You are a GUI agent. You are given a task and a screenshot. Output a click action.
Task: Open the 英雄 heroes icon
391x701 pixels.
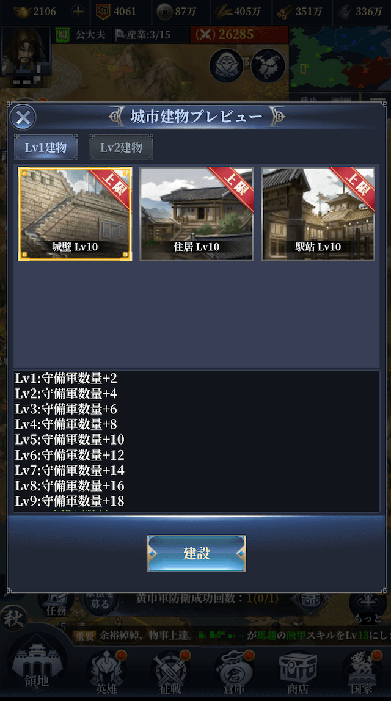coord(106,670)
